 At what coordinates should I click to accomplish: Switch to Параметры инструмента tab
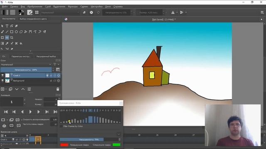click(x=21, y=56)
